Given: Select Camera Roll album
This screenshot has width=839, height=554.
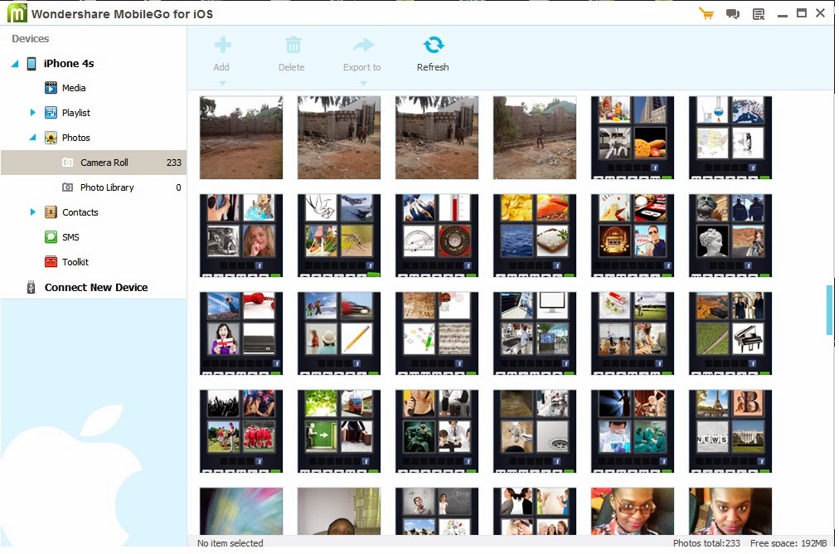Looking at the screenshot, I should [x=94, y=163].
